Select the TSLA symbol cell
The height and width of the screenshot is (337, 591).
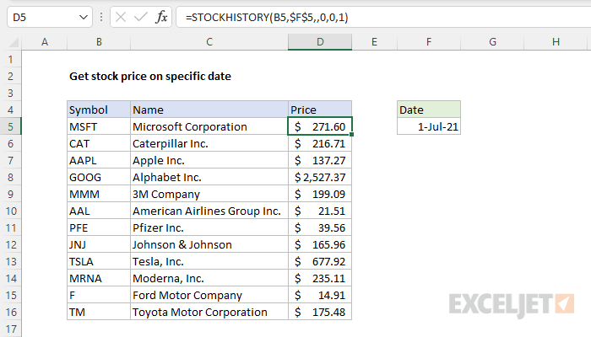coord(99,261)
